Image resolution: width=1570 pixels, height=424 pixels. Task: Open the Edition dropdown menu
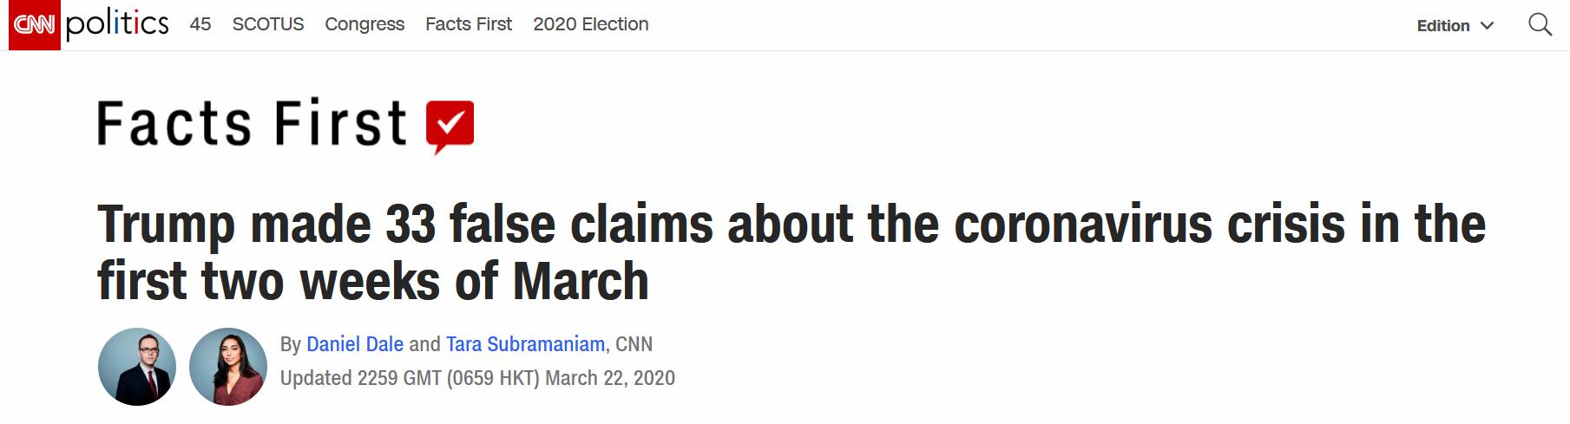[1442, 26]
